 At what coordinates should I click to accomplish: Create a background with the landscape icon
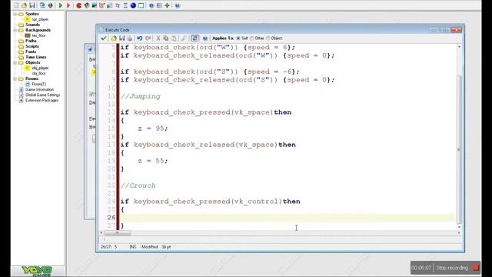[94, 5]
